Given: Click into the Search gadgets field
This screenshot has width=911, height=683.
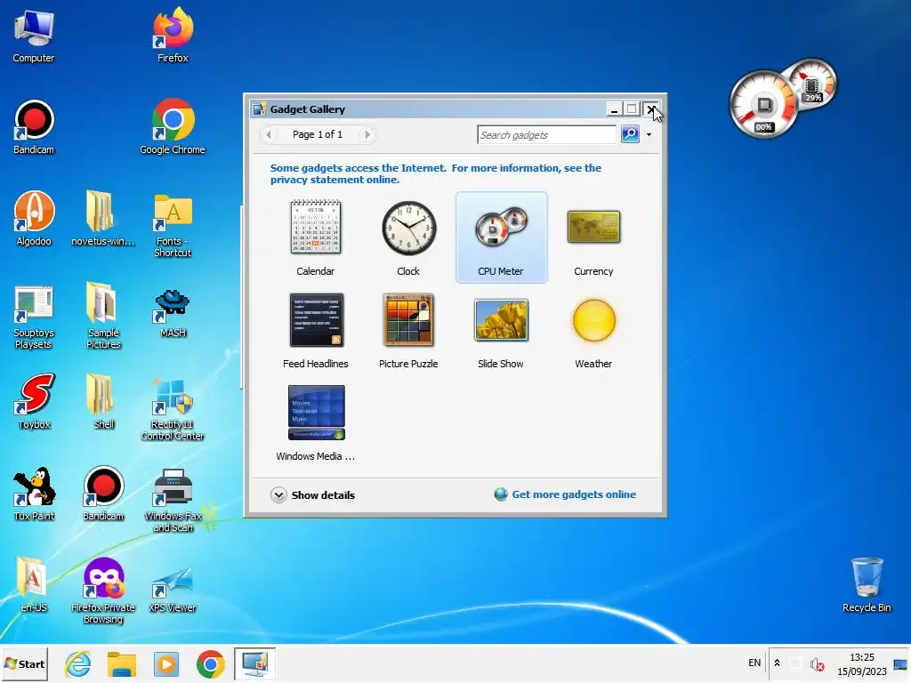Looking at the screenshot, I should (x=546, y=135).
